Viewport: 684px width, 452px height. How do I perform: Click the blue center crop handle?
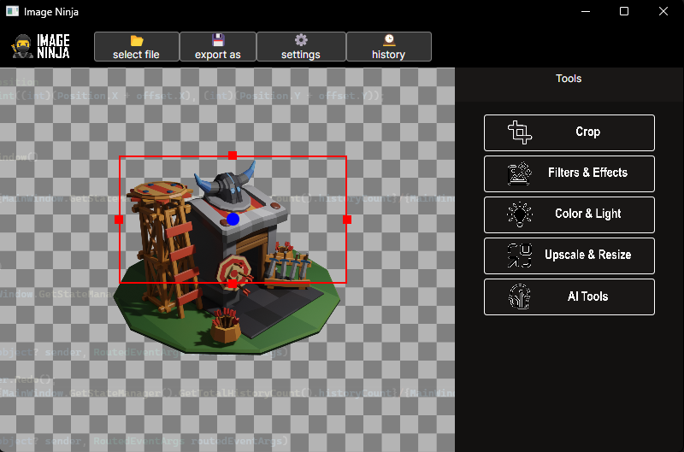point(233,220)
